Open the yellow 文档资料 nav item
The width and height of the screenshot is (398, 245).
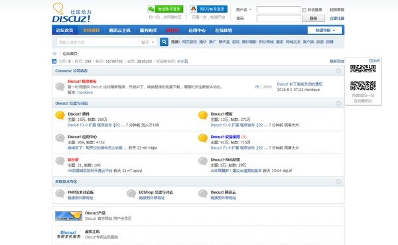coord(91,31)
